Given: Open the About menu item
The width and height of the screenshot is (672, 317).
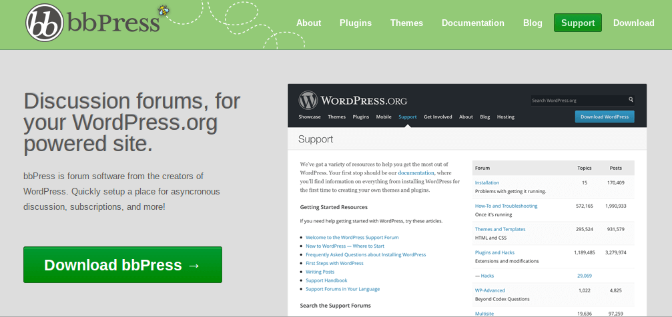Looking at the screenshot, I should coord(308,23).
